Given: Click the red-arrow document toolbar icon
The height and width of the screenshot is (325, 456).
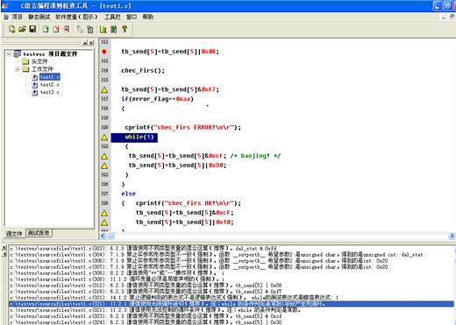Looking at the screenshot, I should coord(67,29).
